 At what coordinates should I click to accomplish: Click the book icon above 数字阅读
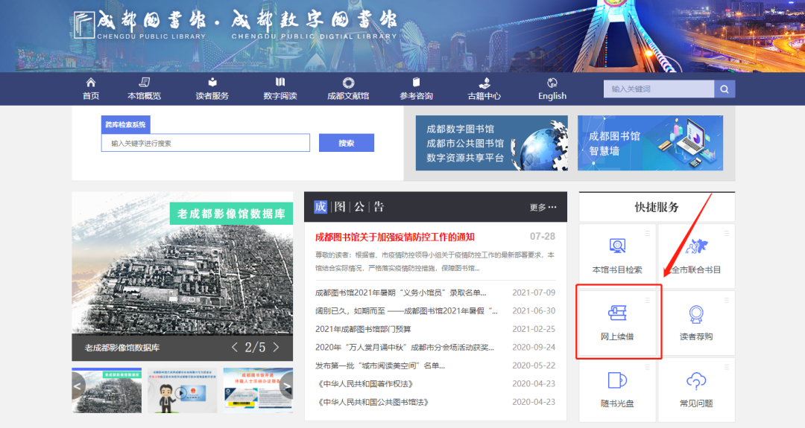point(280,82)
